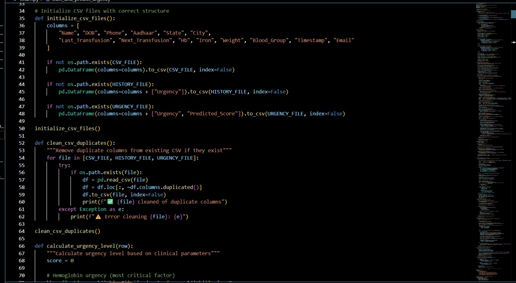Click pd.read_csv(file) on line 57
The image size is (516, 283).
click(123, 180)
